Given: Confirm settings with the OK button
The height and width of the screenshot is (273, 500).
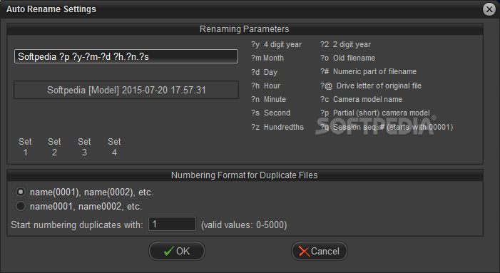Looking at the screenshot, I should coord(177,251).
